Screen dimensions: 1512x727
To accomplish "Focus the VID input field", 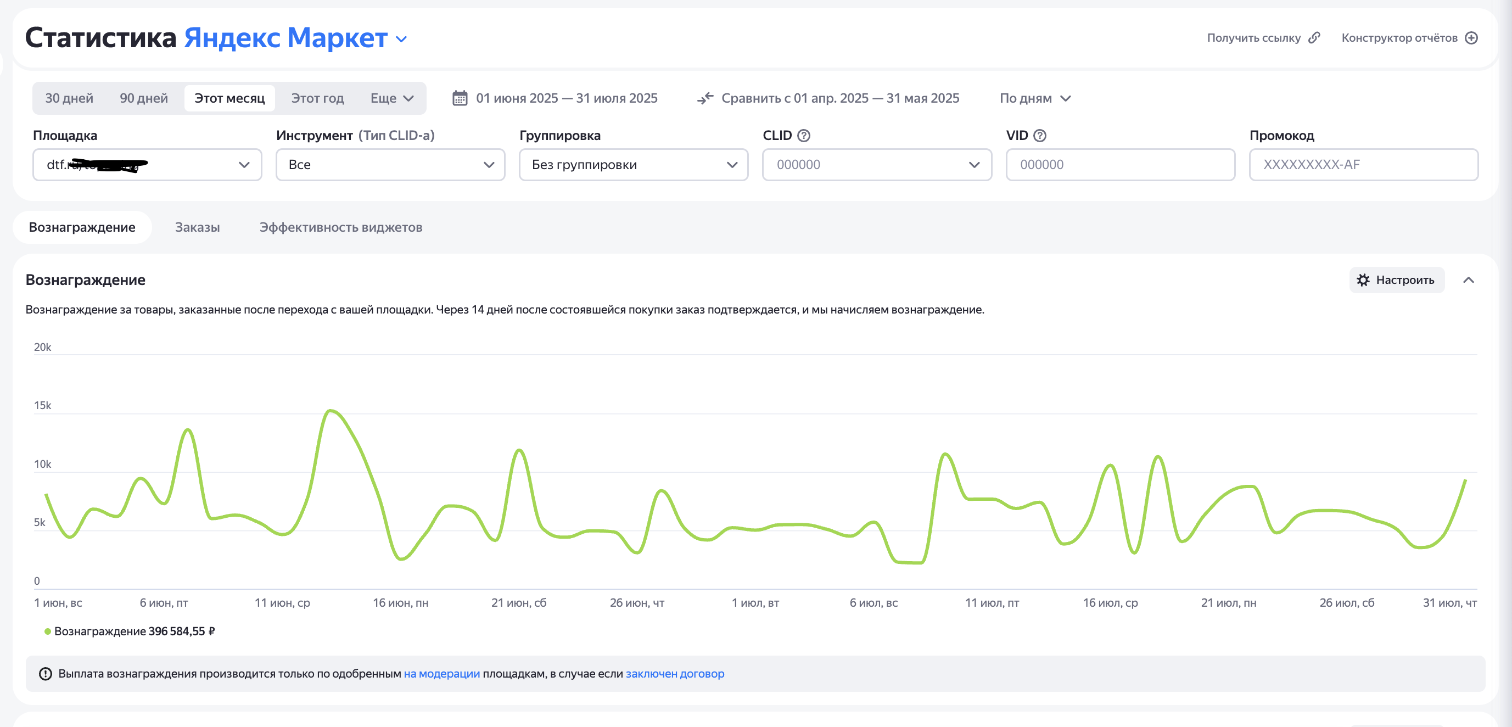I will point(1120,164).
